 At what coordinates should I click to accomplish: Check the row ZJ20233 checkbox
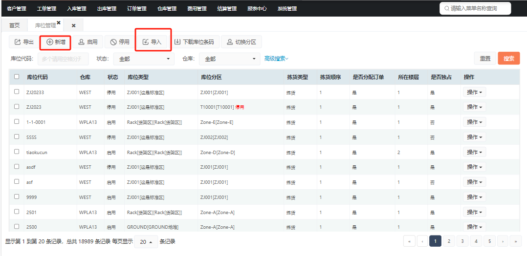[x=17, y=92]
